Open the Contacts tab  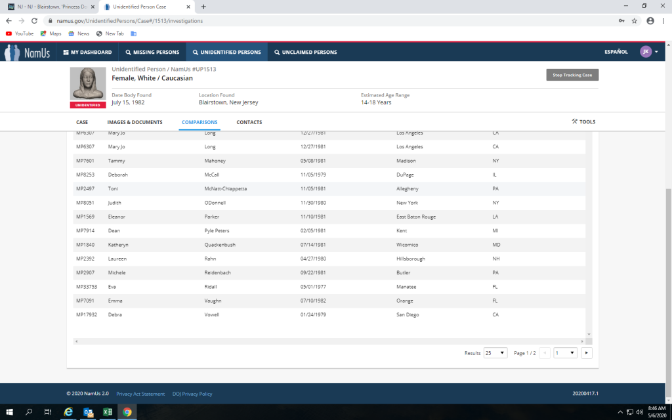tap(249, 122)
